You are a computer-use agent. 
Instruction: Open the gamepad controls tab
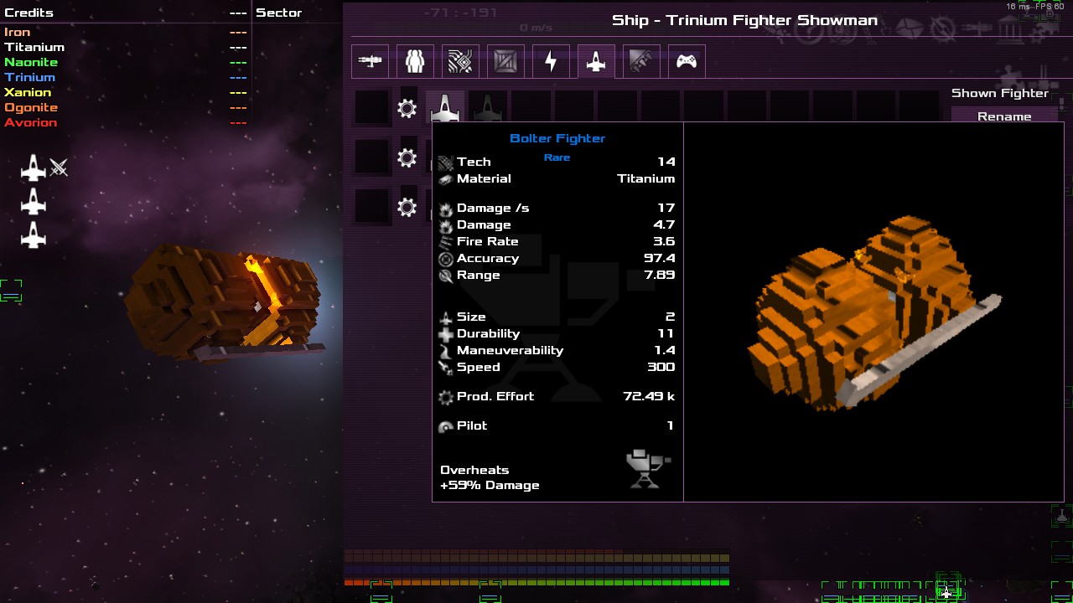point(687,61)
